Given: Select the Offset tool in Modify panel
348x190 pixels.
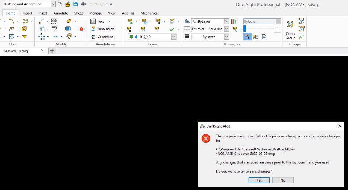Looking at the screenshot, I should coord(54,29).
